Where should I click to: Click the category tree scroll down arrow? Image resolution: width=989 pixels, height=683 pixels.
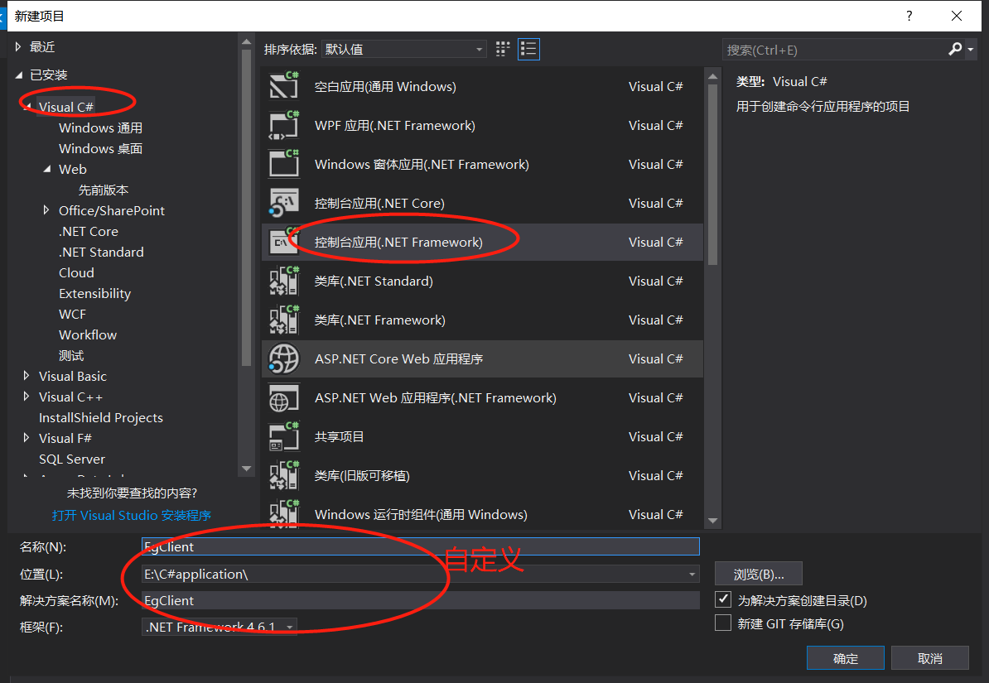tap(247, 469)
